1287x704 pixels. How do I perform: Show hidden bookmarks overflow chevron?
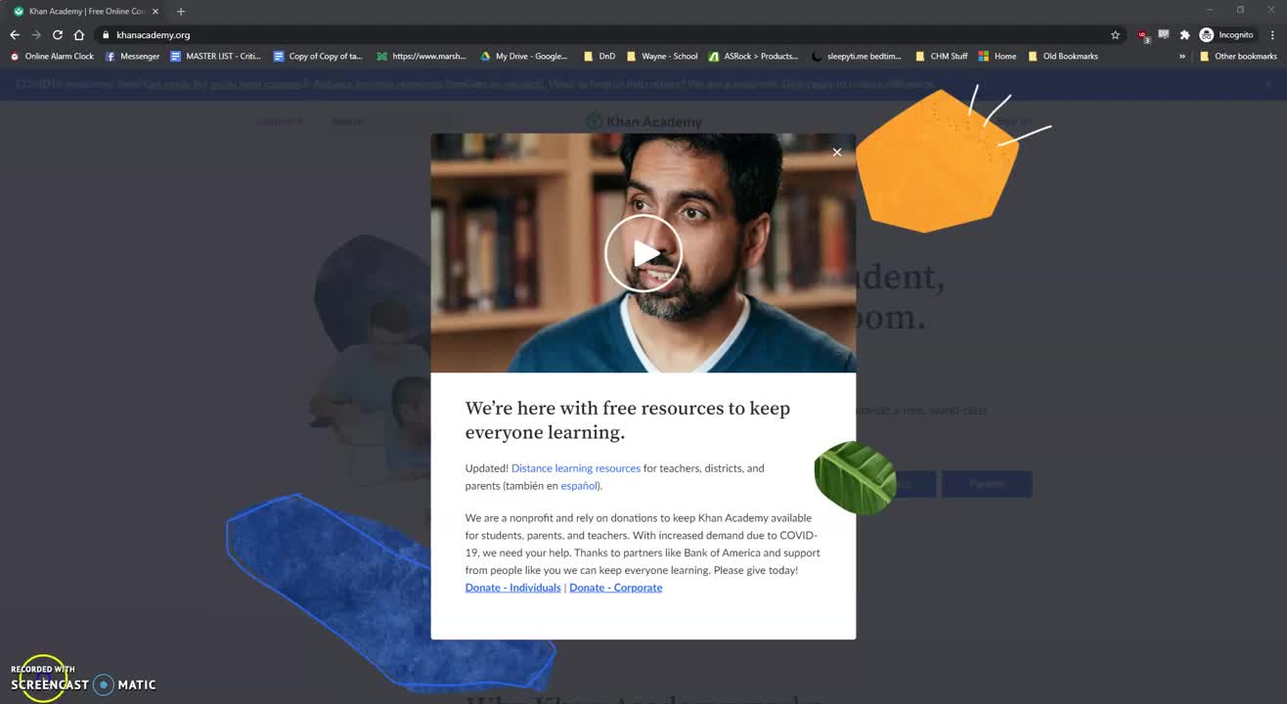(1181, 56)
